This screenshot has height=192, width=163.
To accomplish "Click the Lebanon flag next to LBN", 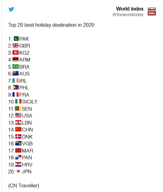I will [18, 122].
